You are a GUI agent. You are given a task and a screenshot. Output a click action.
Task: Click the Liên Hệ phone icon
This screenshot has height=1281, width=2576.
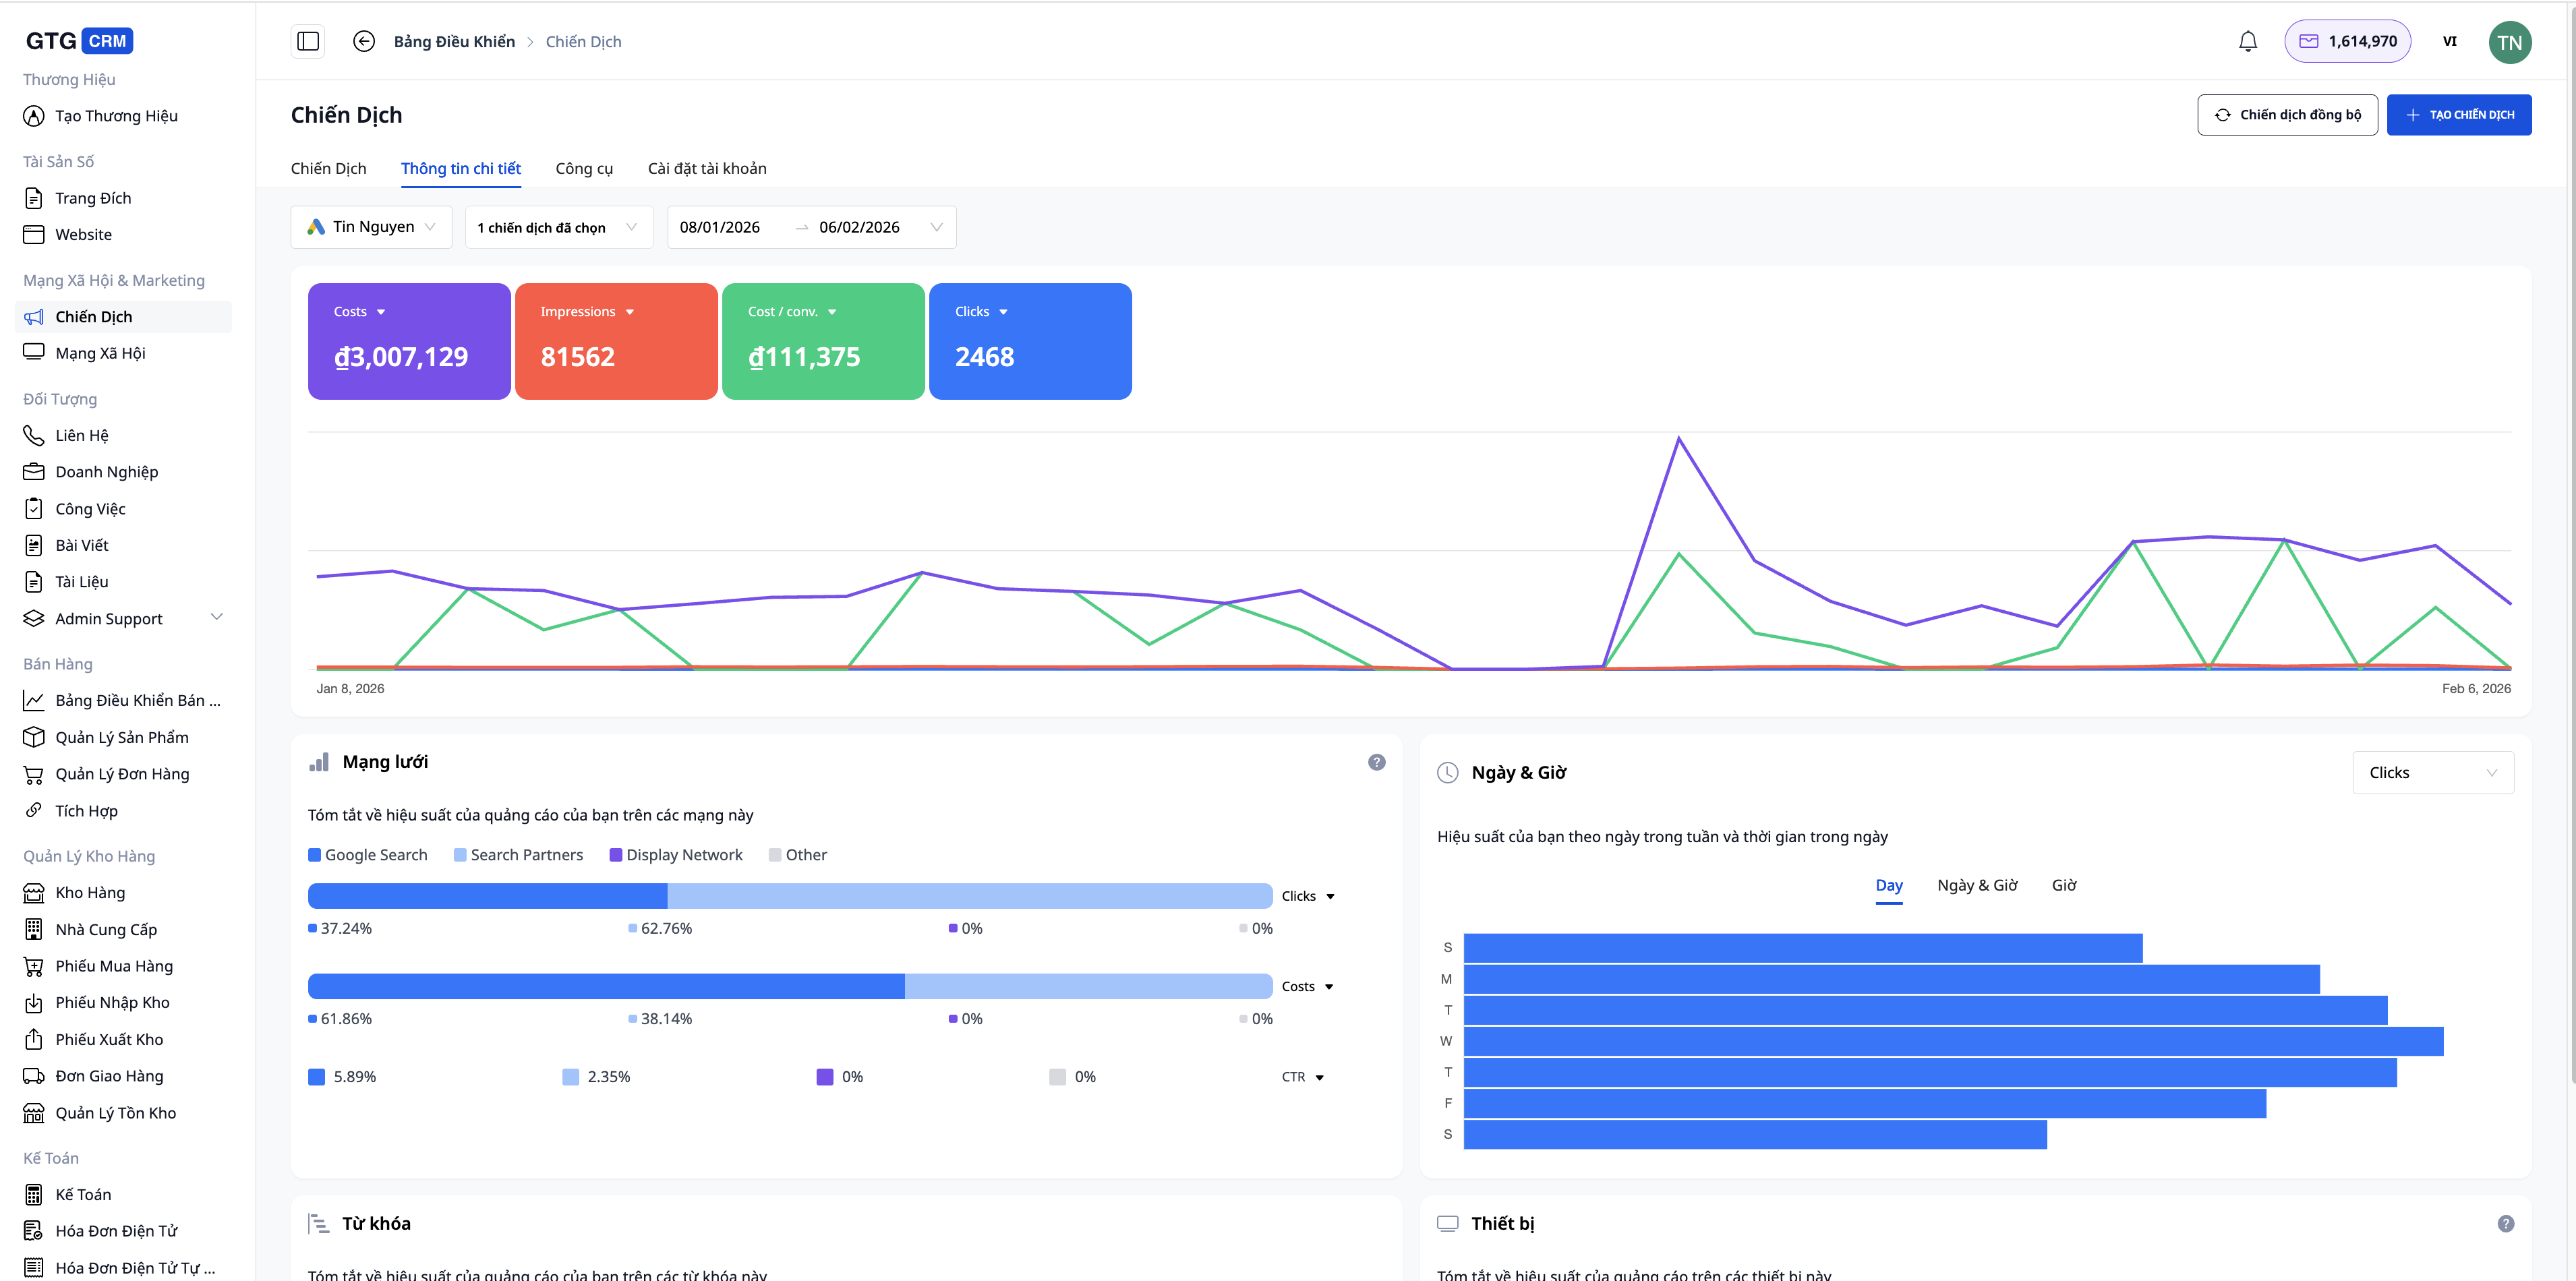pos(34,435)
